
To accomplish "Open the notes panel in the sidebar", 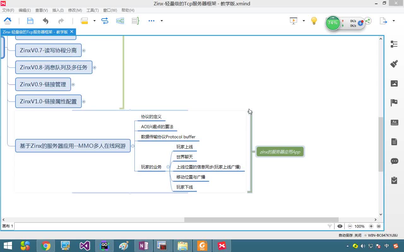I will [394, 142].
